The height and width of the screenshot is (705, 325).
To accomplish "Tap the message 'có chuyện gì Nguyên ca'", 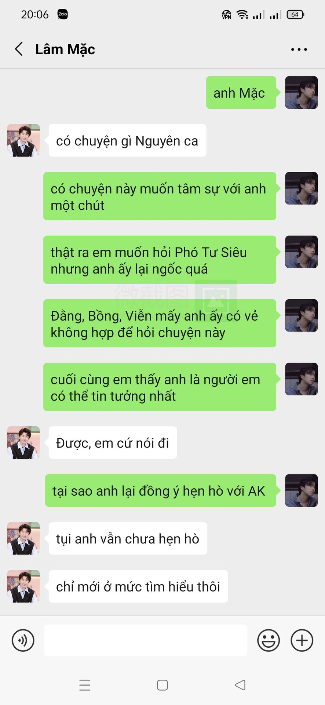I will pyautogui.click(x=127, y=140).
